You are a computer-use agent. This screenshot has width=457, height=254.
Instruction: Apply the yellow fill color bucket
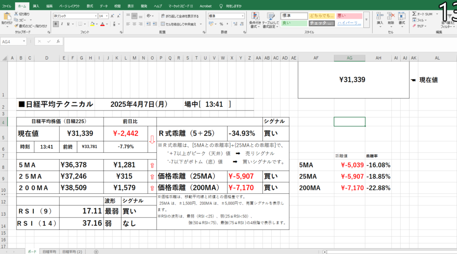92,24
